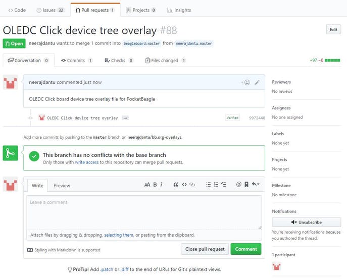Insert a quote with the quote icon
The image size is (347, 280).
[x=176, y=185]
